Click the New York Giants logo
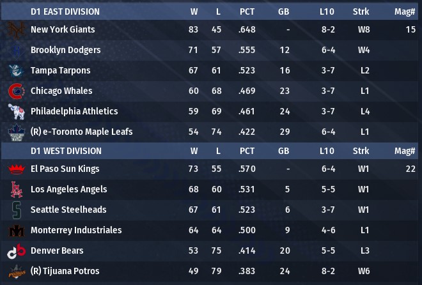This screenshot has width=422, height=285. coord(15,29)
